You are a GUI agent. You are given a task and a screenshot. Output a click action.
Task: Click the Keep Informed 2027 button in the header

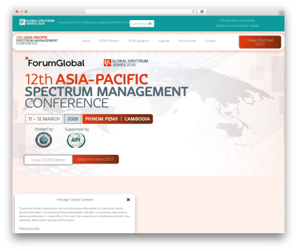pyautogui.click(x=260, y=42)
